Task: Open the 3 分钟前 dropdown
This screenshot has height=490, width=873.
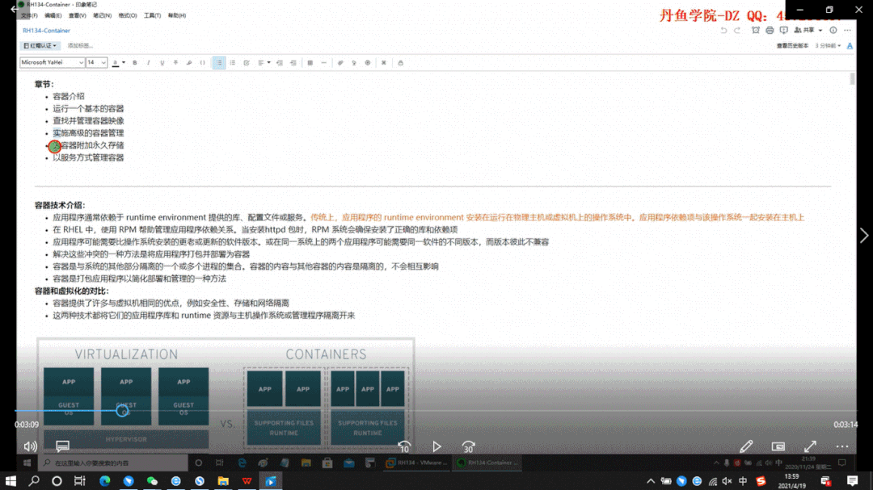Action: click(828, 45)
